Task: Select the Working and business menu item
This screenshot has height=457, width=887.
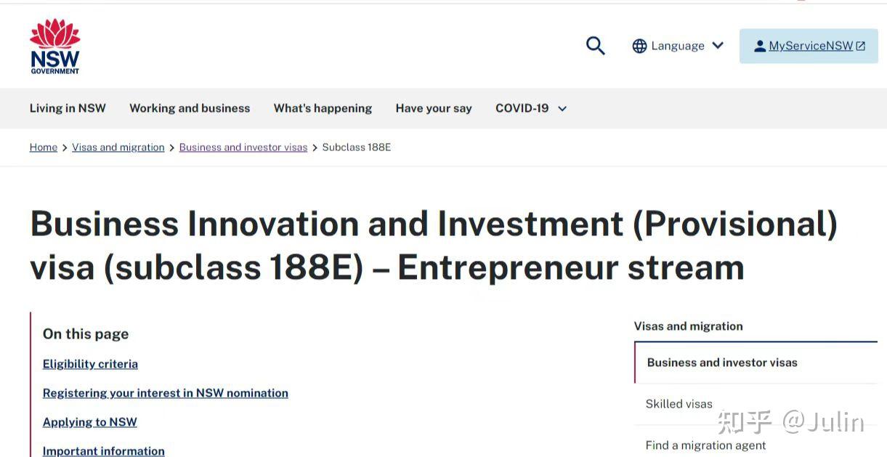Action: (x=190, y=108)
